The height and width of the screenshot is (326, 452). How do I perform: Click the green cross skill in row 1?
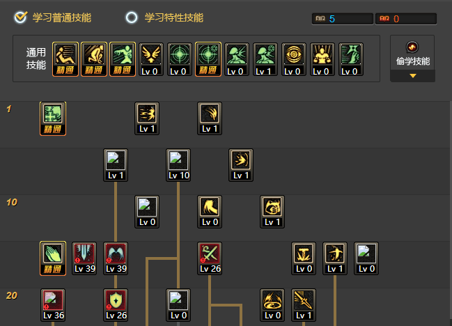pos(53,118)
